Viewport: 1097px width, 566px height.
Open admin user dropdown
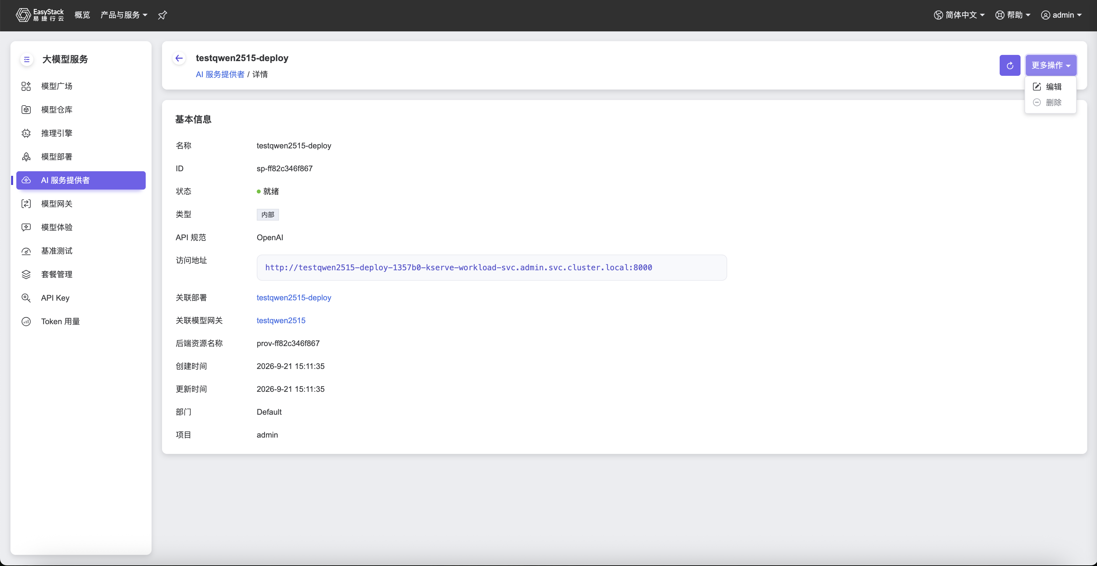click(1061, 15)
